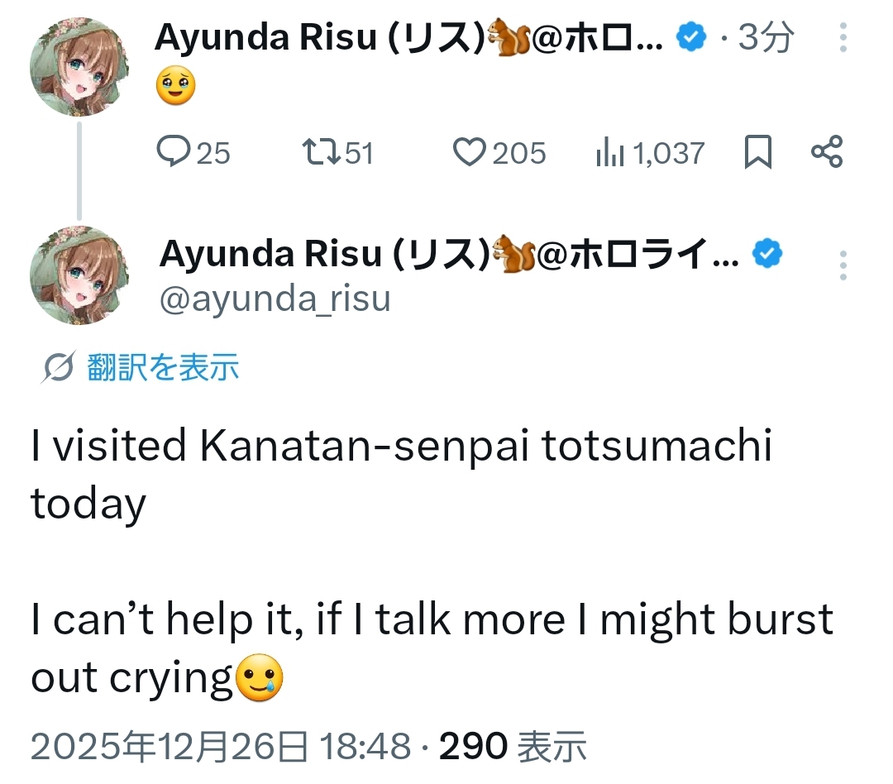Screen dimensions: 893x784
Task: Click the verified badge on the first tweet
Action: (x=691, y=36)
